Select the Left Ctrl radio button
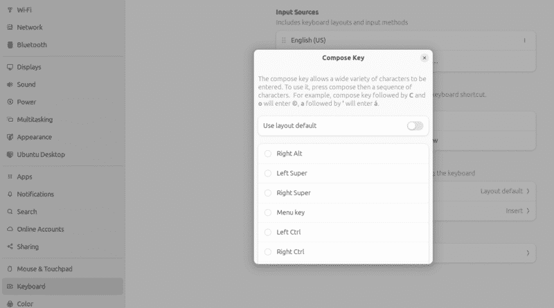 pos(268,232)
